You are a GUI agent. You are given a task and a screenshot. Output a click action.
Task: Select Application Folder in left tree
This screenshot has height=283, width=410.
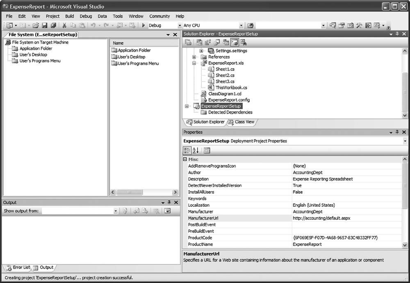coord(36,48)
